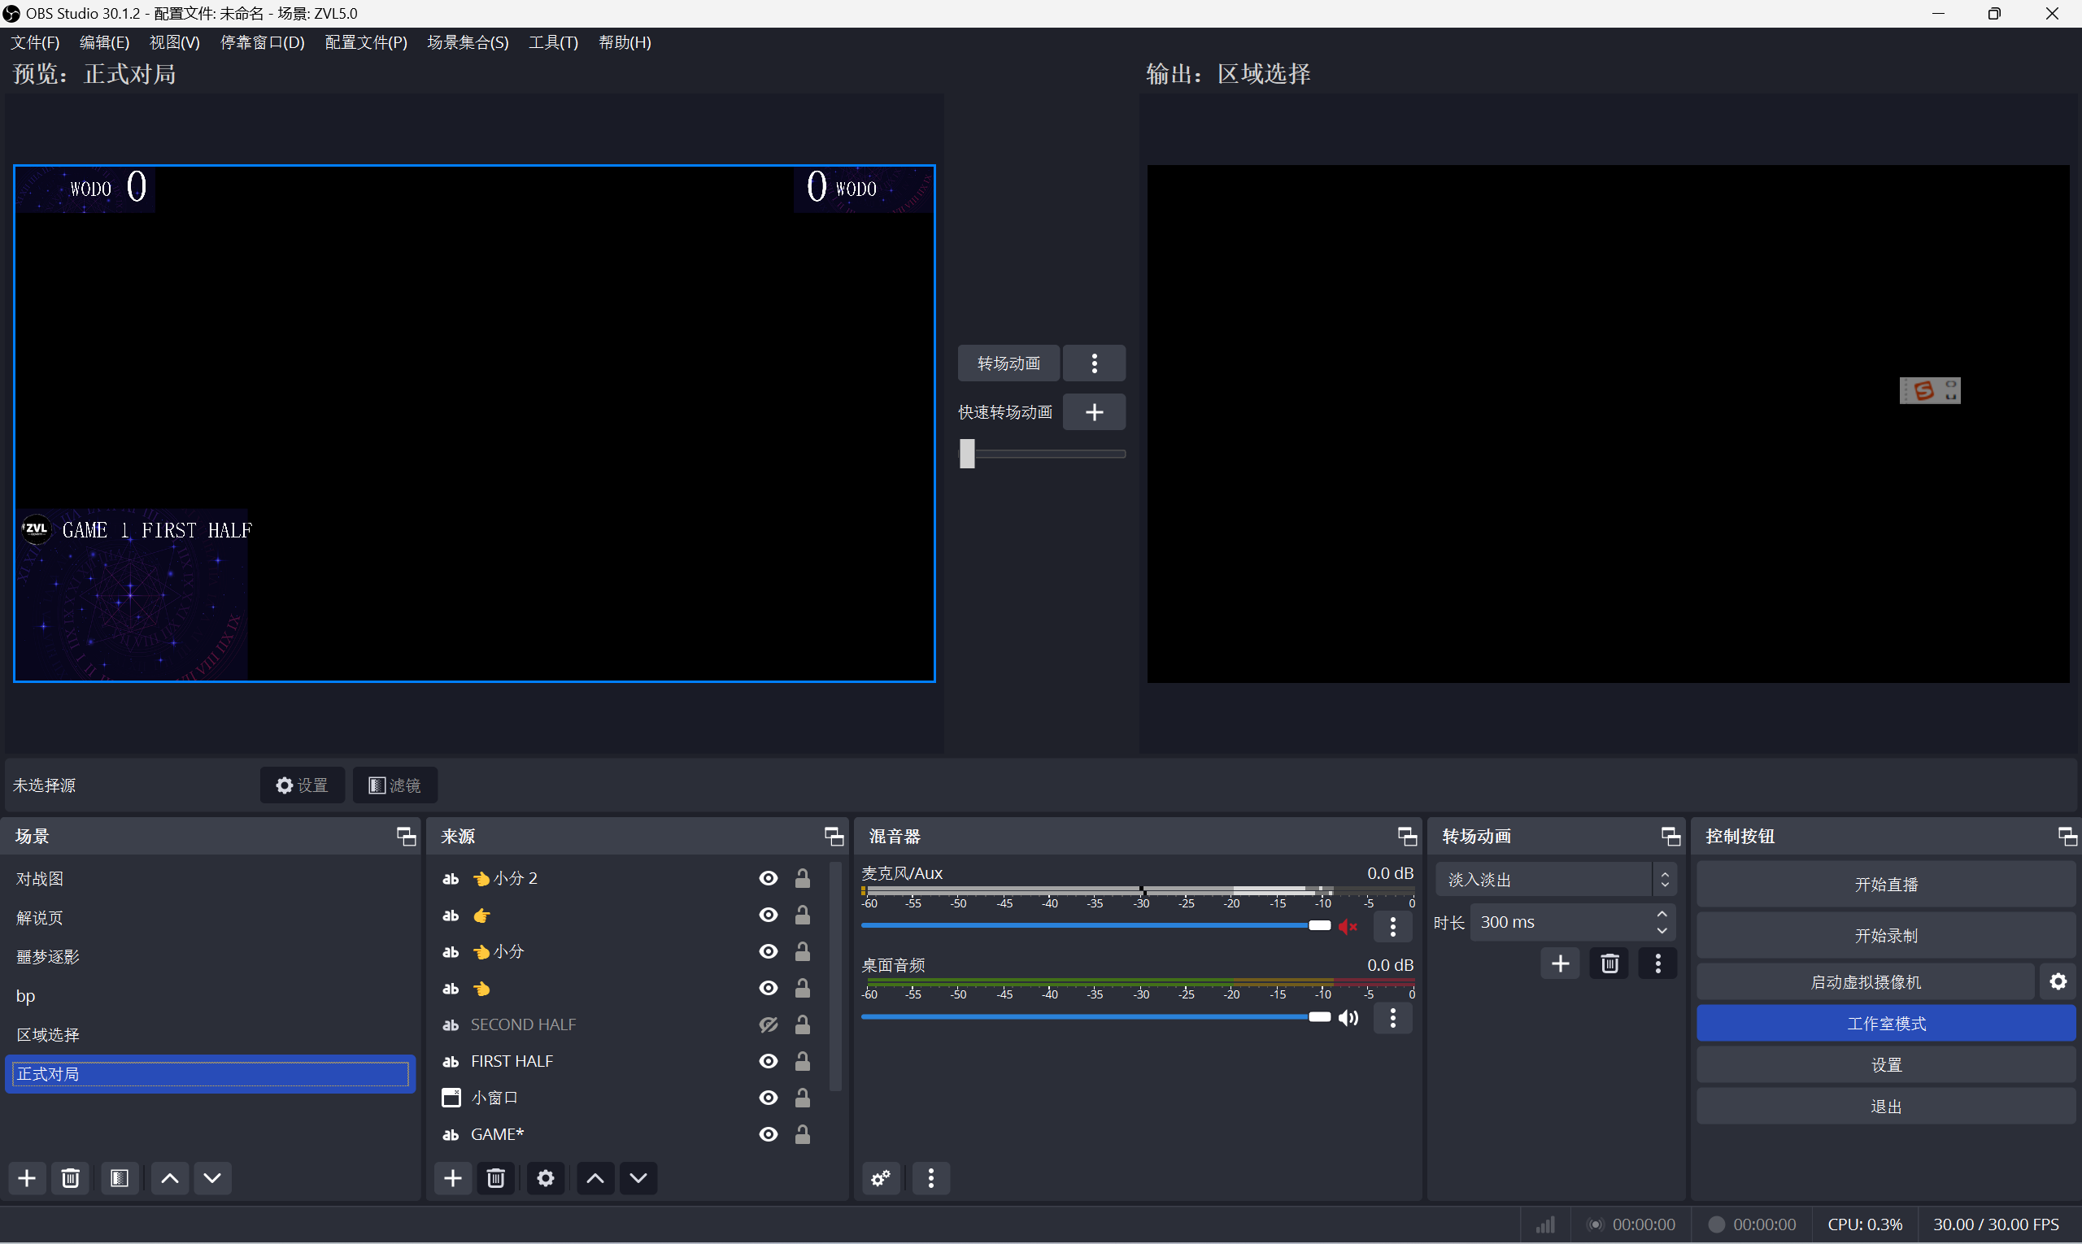This screenshot has height=1244, width=2082.
Task: Open scene filters icon in scenes toolbar
Action: (119, 1178)
